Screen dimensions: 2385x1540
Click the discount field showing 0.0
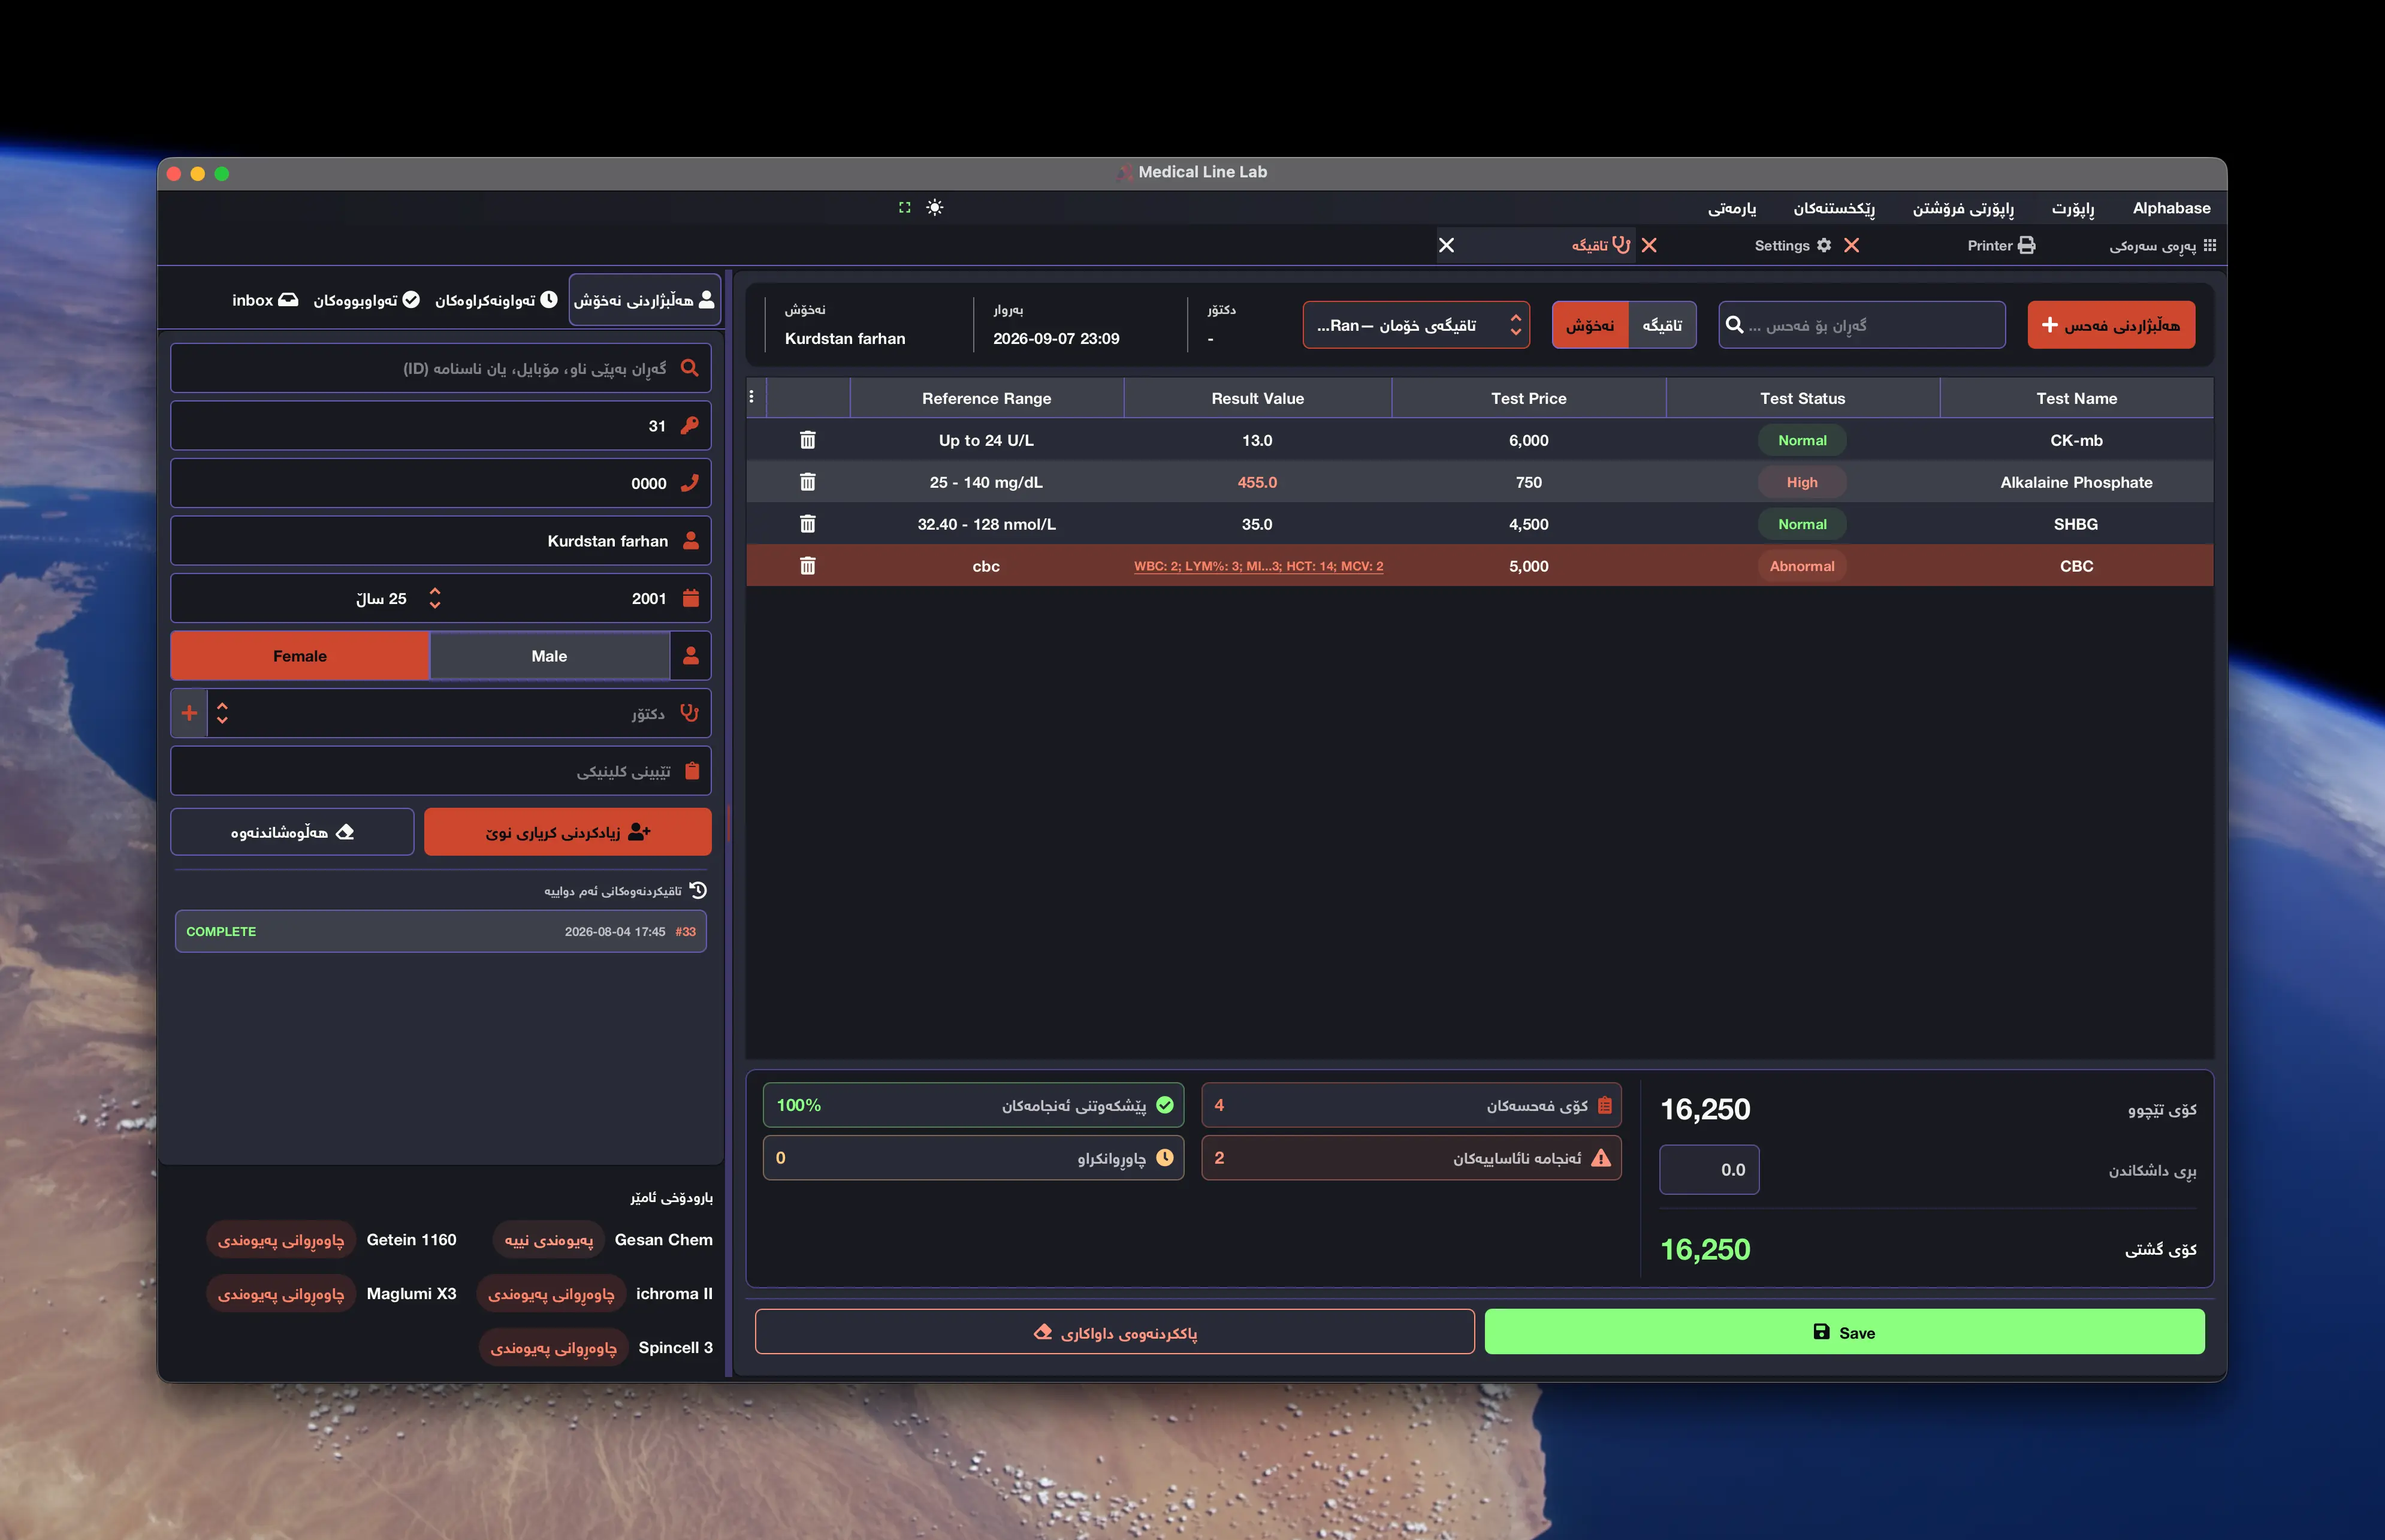[x=1709, y=1170]
